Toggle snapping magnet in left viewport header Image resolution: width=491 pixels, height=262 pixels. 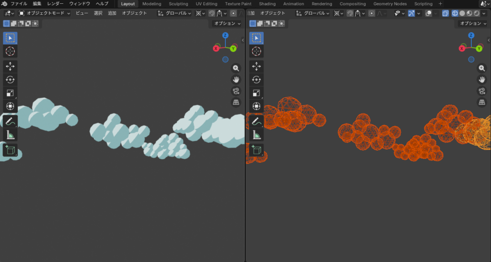coord(211,13)
